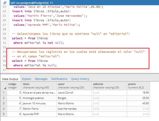
Task: Select result row number 1
Action: [x=4, y=93]
